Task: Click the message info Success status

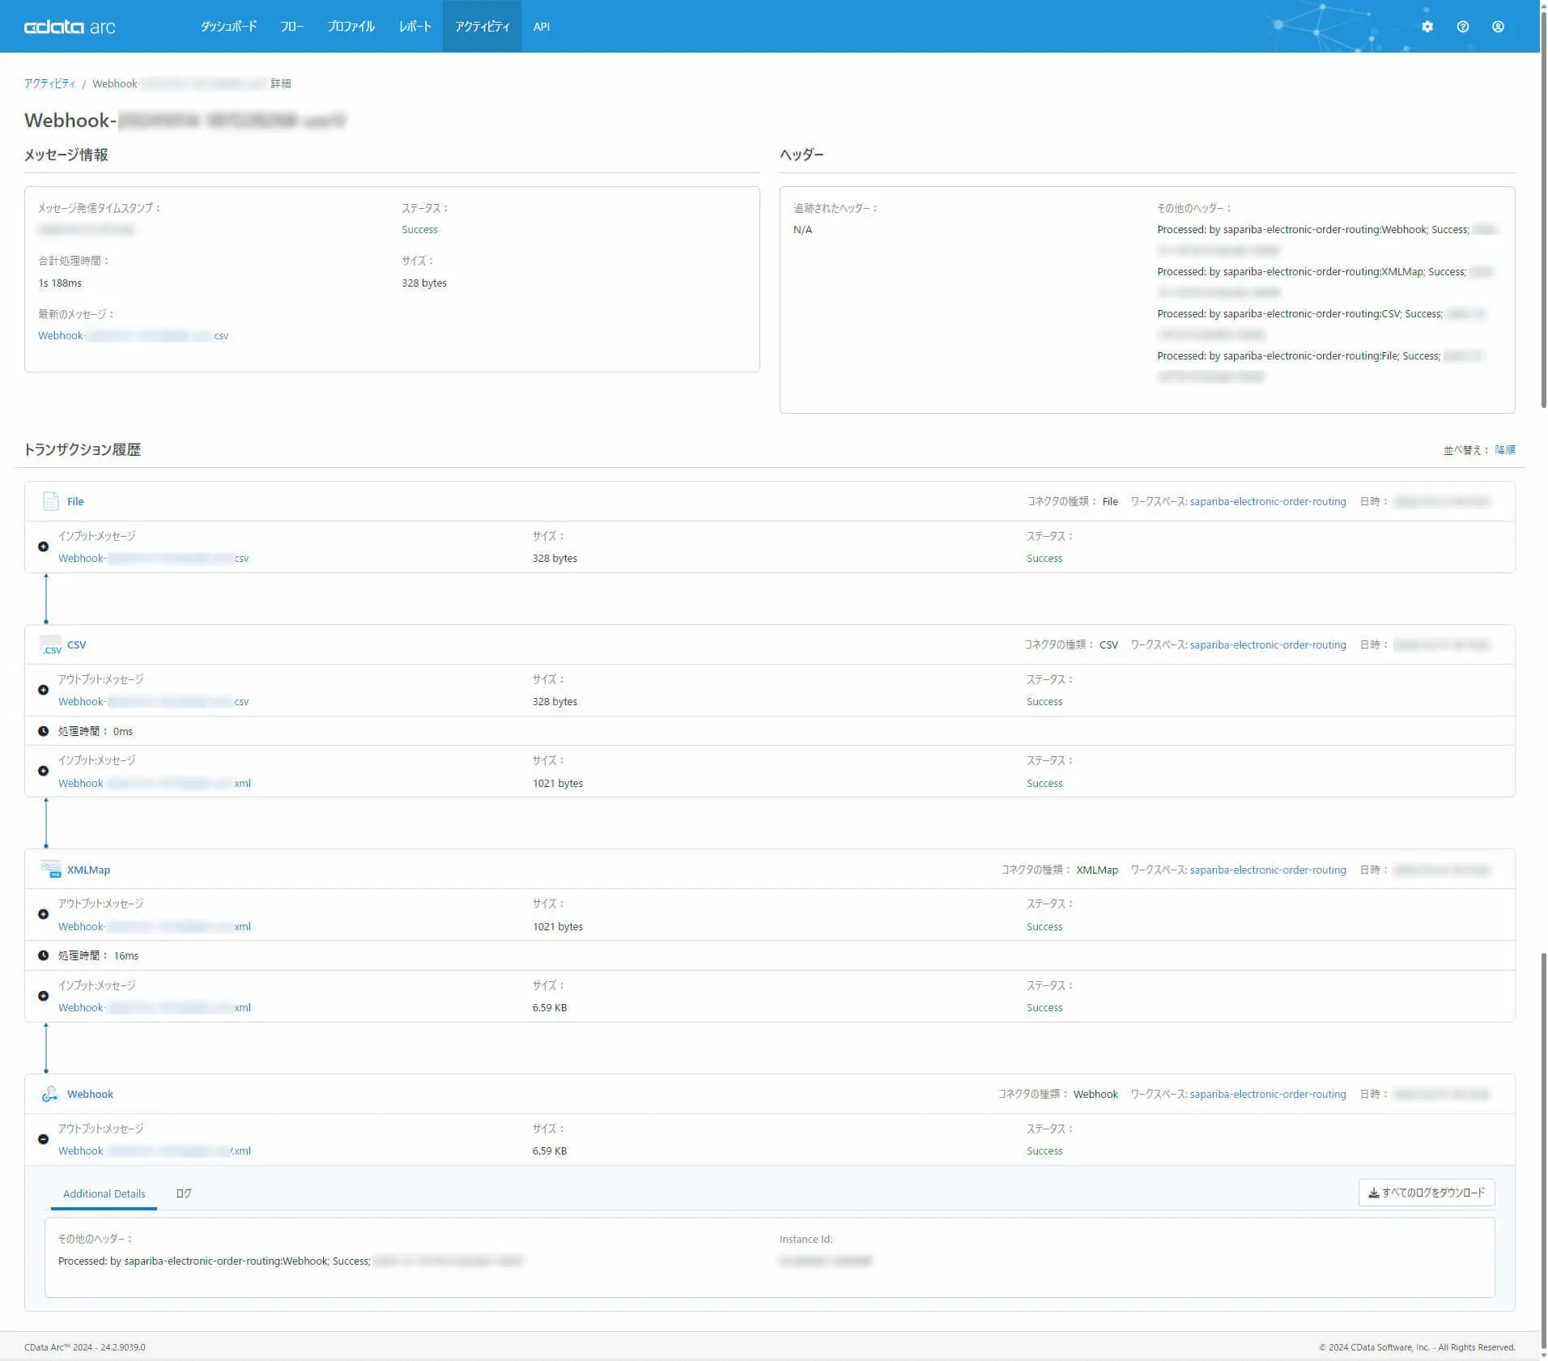Action: click(419, 229)
